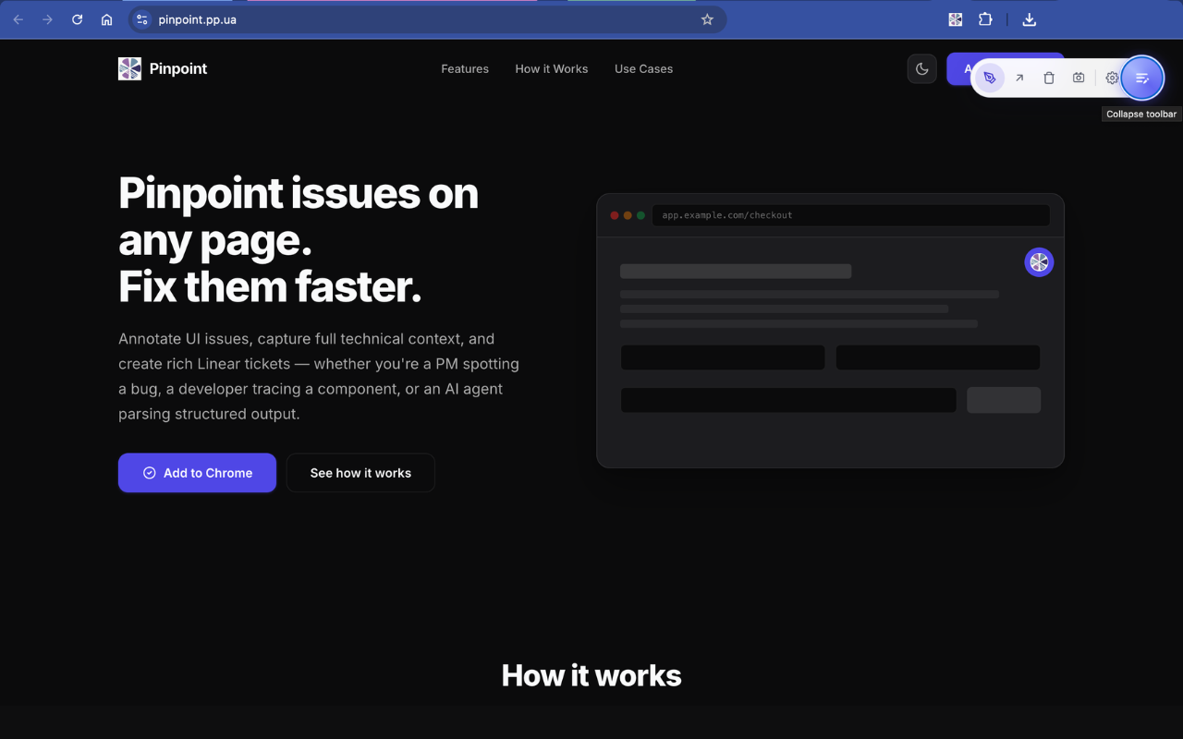Go back in browser history
Image resolution: width=1183 pixels, height=739 pixels.
click(18, 19)
